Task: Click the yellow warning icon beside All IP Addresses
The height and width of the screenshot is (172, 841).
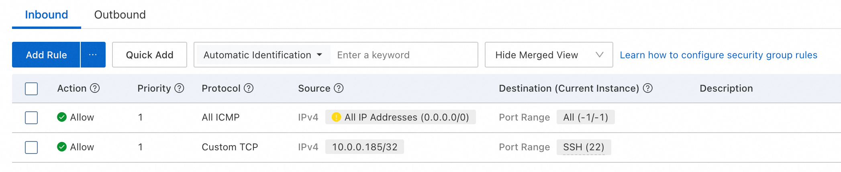Action: click(x=337, y=117)
